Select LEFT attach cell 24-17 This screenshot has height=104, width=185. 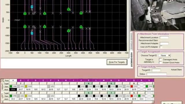coord(21,99)
